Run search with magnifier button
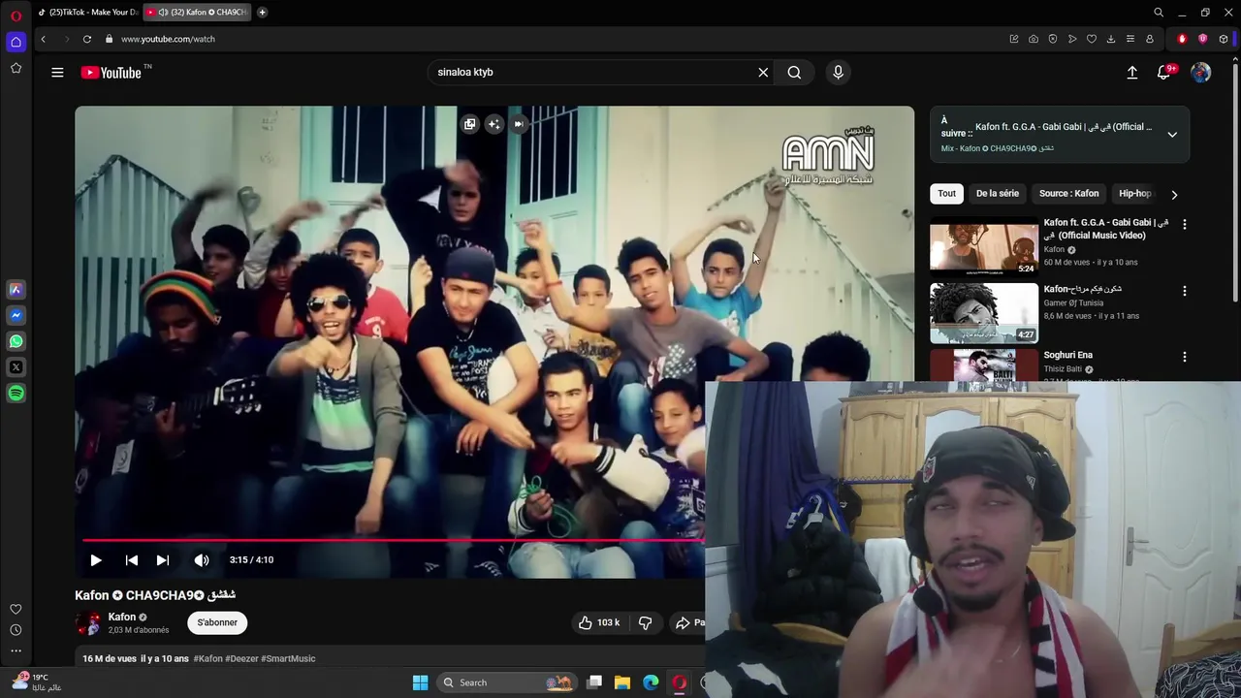The image size is (1241, 698). 794,73
